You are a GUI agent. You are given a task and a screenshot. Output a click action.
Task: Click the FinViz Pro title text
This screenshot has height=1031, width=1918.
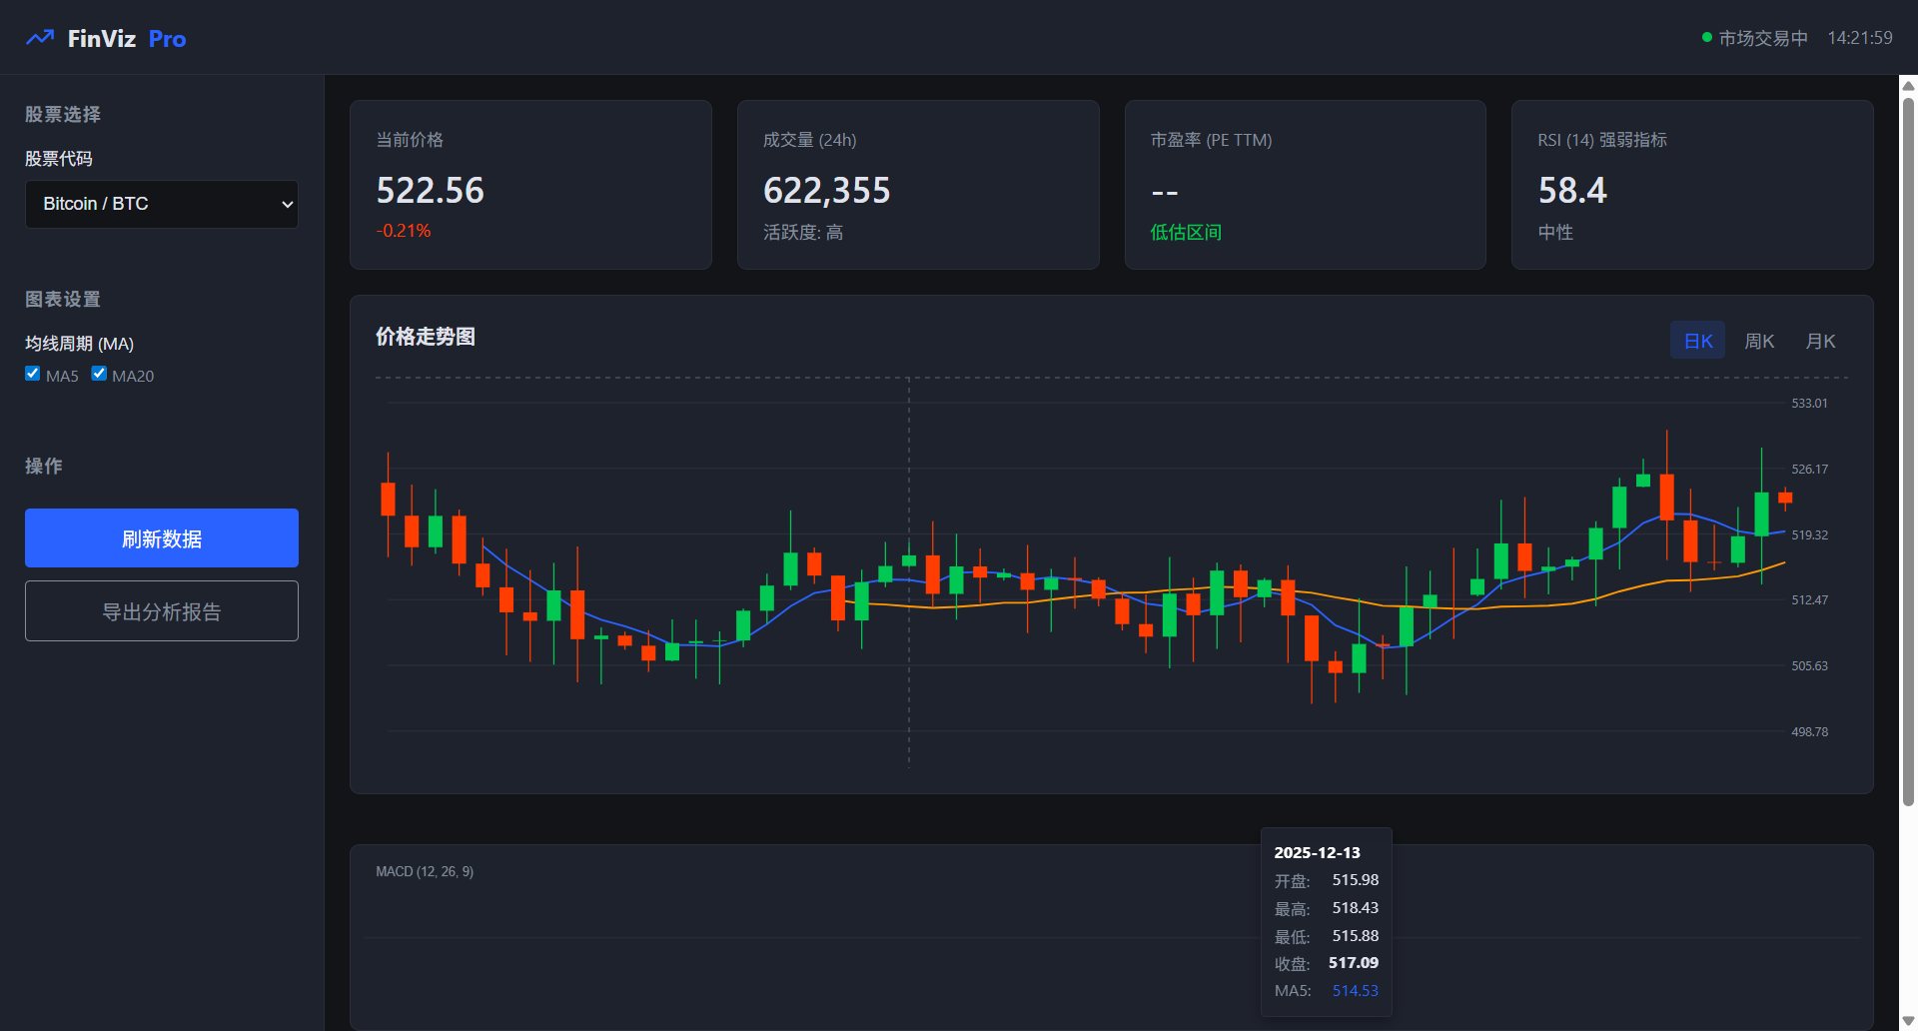point(127,39)
